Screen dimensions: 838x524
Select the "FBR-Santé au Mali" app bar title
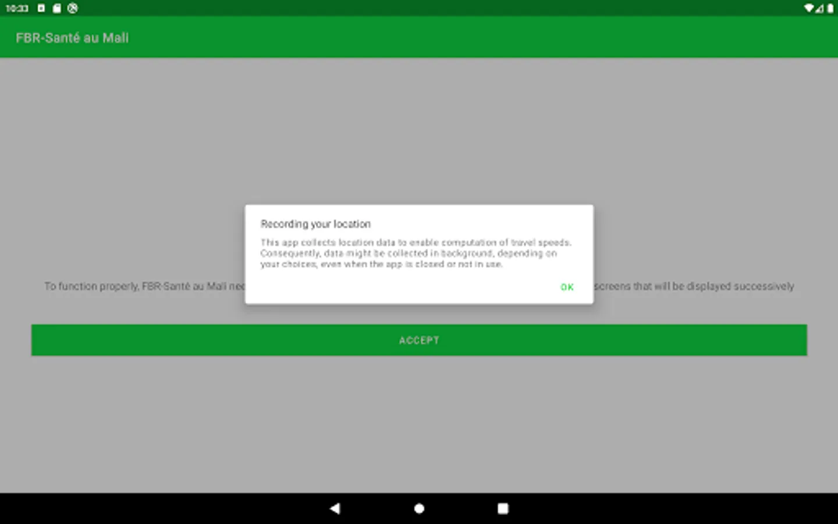72,38
